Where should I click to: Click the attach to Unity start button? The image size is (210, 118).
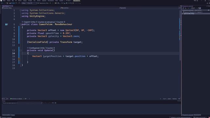tap(44, 3)
